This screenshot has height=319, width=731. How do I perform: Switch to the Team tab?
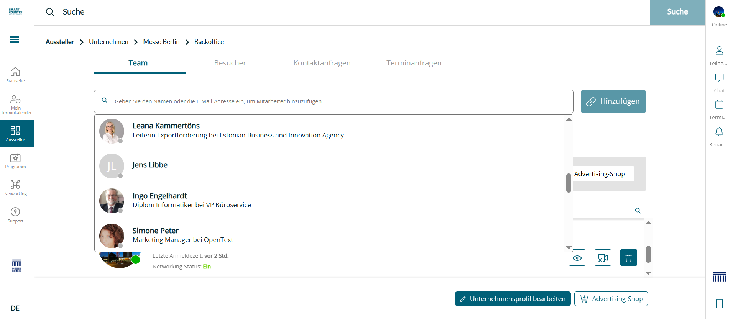[138, 63]
